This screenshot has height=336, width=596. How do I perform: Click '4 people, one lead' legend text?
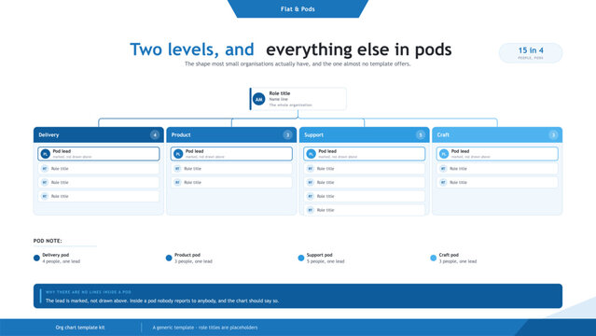pos(62,261)
